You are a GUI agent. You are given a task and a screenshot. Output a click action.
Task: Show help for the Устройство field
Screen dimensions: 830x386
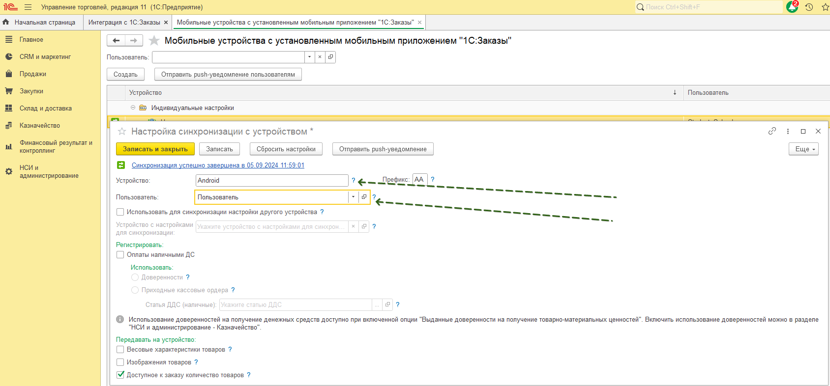pos(353,181)
